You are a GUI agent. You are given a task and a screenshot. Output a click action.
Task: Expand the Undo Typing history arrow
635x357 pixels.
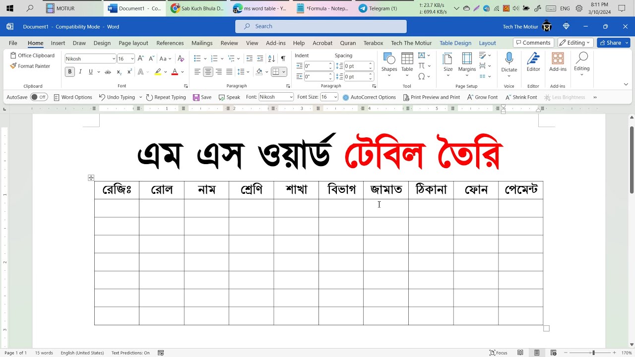(x=140, y=97)
